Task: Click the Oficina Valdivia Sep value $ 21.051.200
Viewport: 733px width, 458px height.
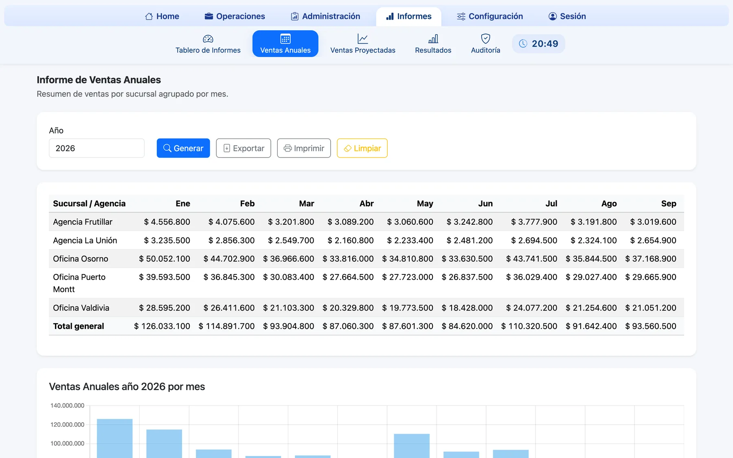Action: coord(651,308)
